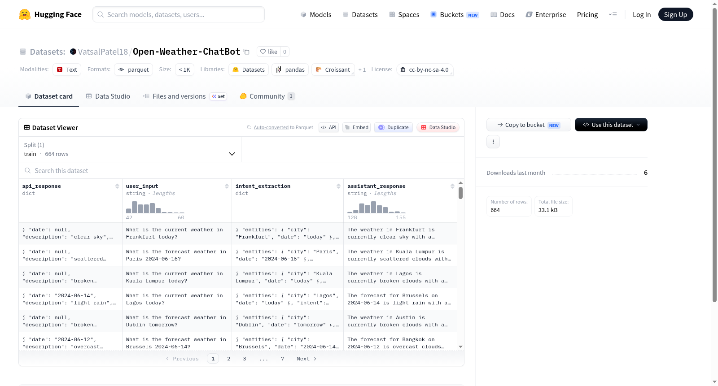Click the table scroll down arrow
The height and width of the screenshot is (386, 718).
point(460,347)
